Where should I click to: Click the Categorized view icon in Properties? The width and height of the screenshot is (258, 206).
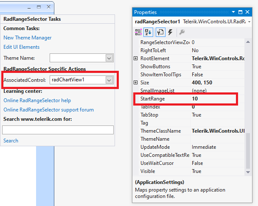(139, 32)
